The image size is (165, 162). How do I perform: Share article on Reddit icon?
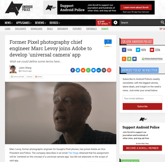pyautogui.click(x=83, y=70)
